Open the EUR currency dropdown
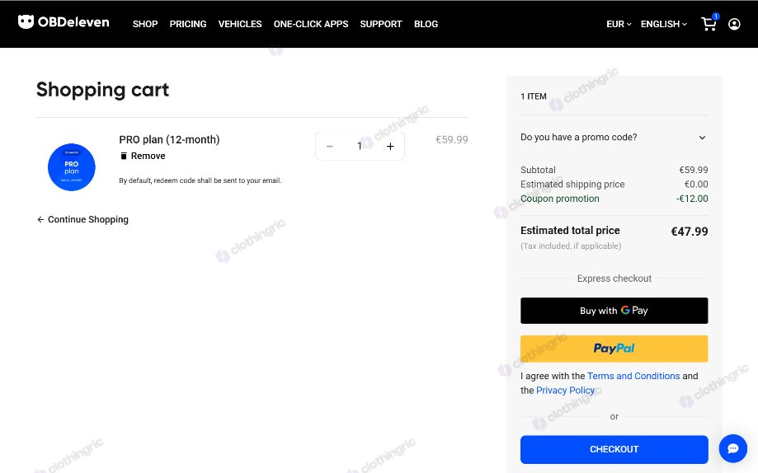The image size is (758, 473). pyautogui.click(x=619, y=24)
